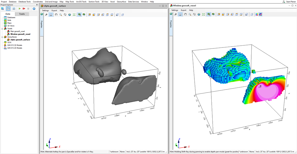297x154 pixels.
Task: Click the green full-extent arrows in surface viewer
Action: coord(74,15)
